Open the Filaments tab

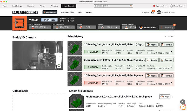tap(31, 6)
